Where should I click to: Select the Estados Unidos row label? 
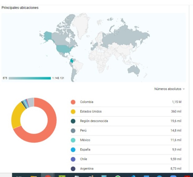click(91, 111)
